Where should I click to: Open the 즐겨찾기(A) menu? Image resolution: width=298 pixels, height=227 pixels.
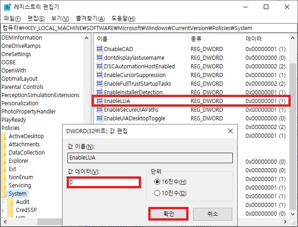[90, 18]
